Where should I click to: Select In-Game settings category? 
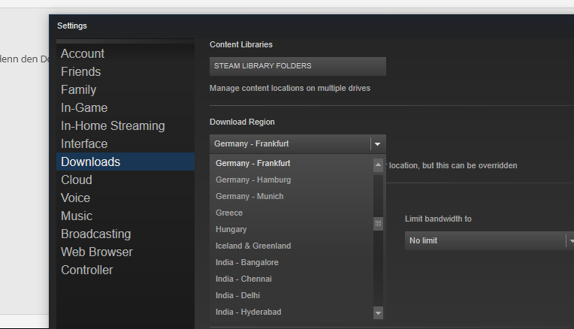coord(125,107)
